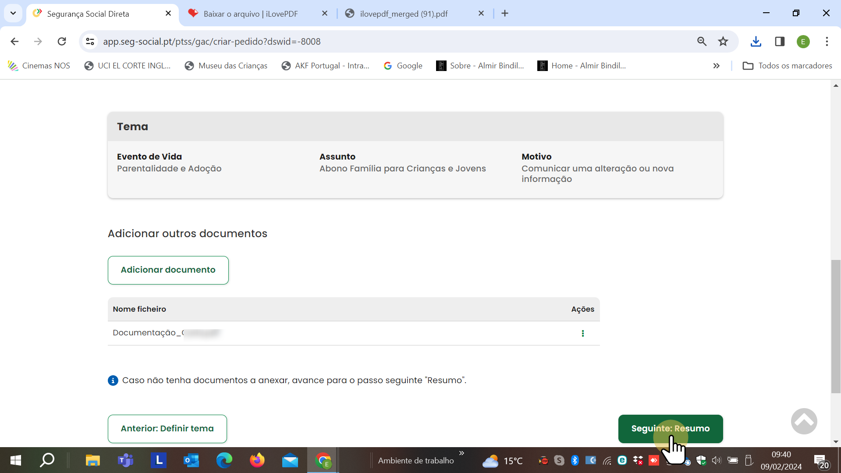Screen dimensions: 841x473
Task: Switch to the ilovepdf_merged (91).pdf tab
Action: pyautogui.click(x=404, y=14)
